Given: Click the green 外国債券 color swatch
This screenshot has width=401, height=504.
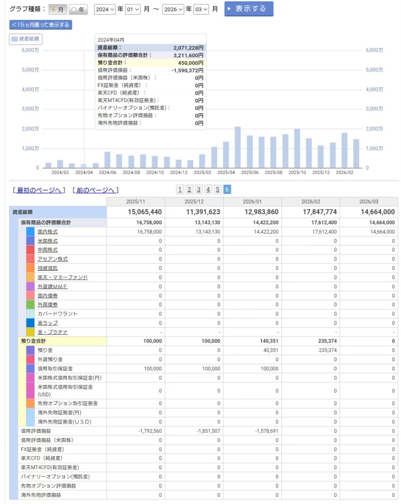Looking at the screenshot, I should [30, 305].
